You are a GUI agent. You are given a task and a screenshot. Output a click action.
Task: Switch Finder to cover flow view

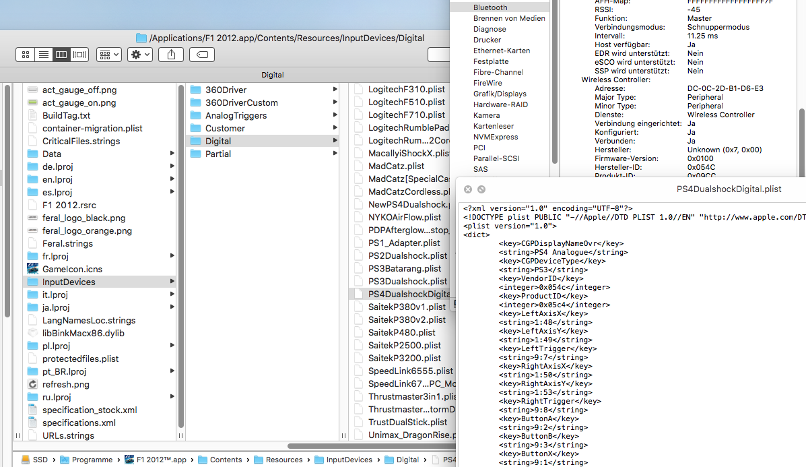point(79,55)
